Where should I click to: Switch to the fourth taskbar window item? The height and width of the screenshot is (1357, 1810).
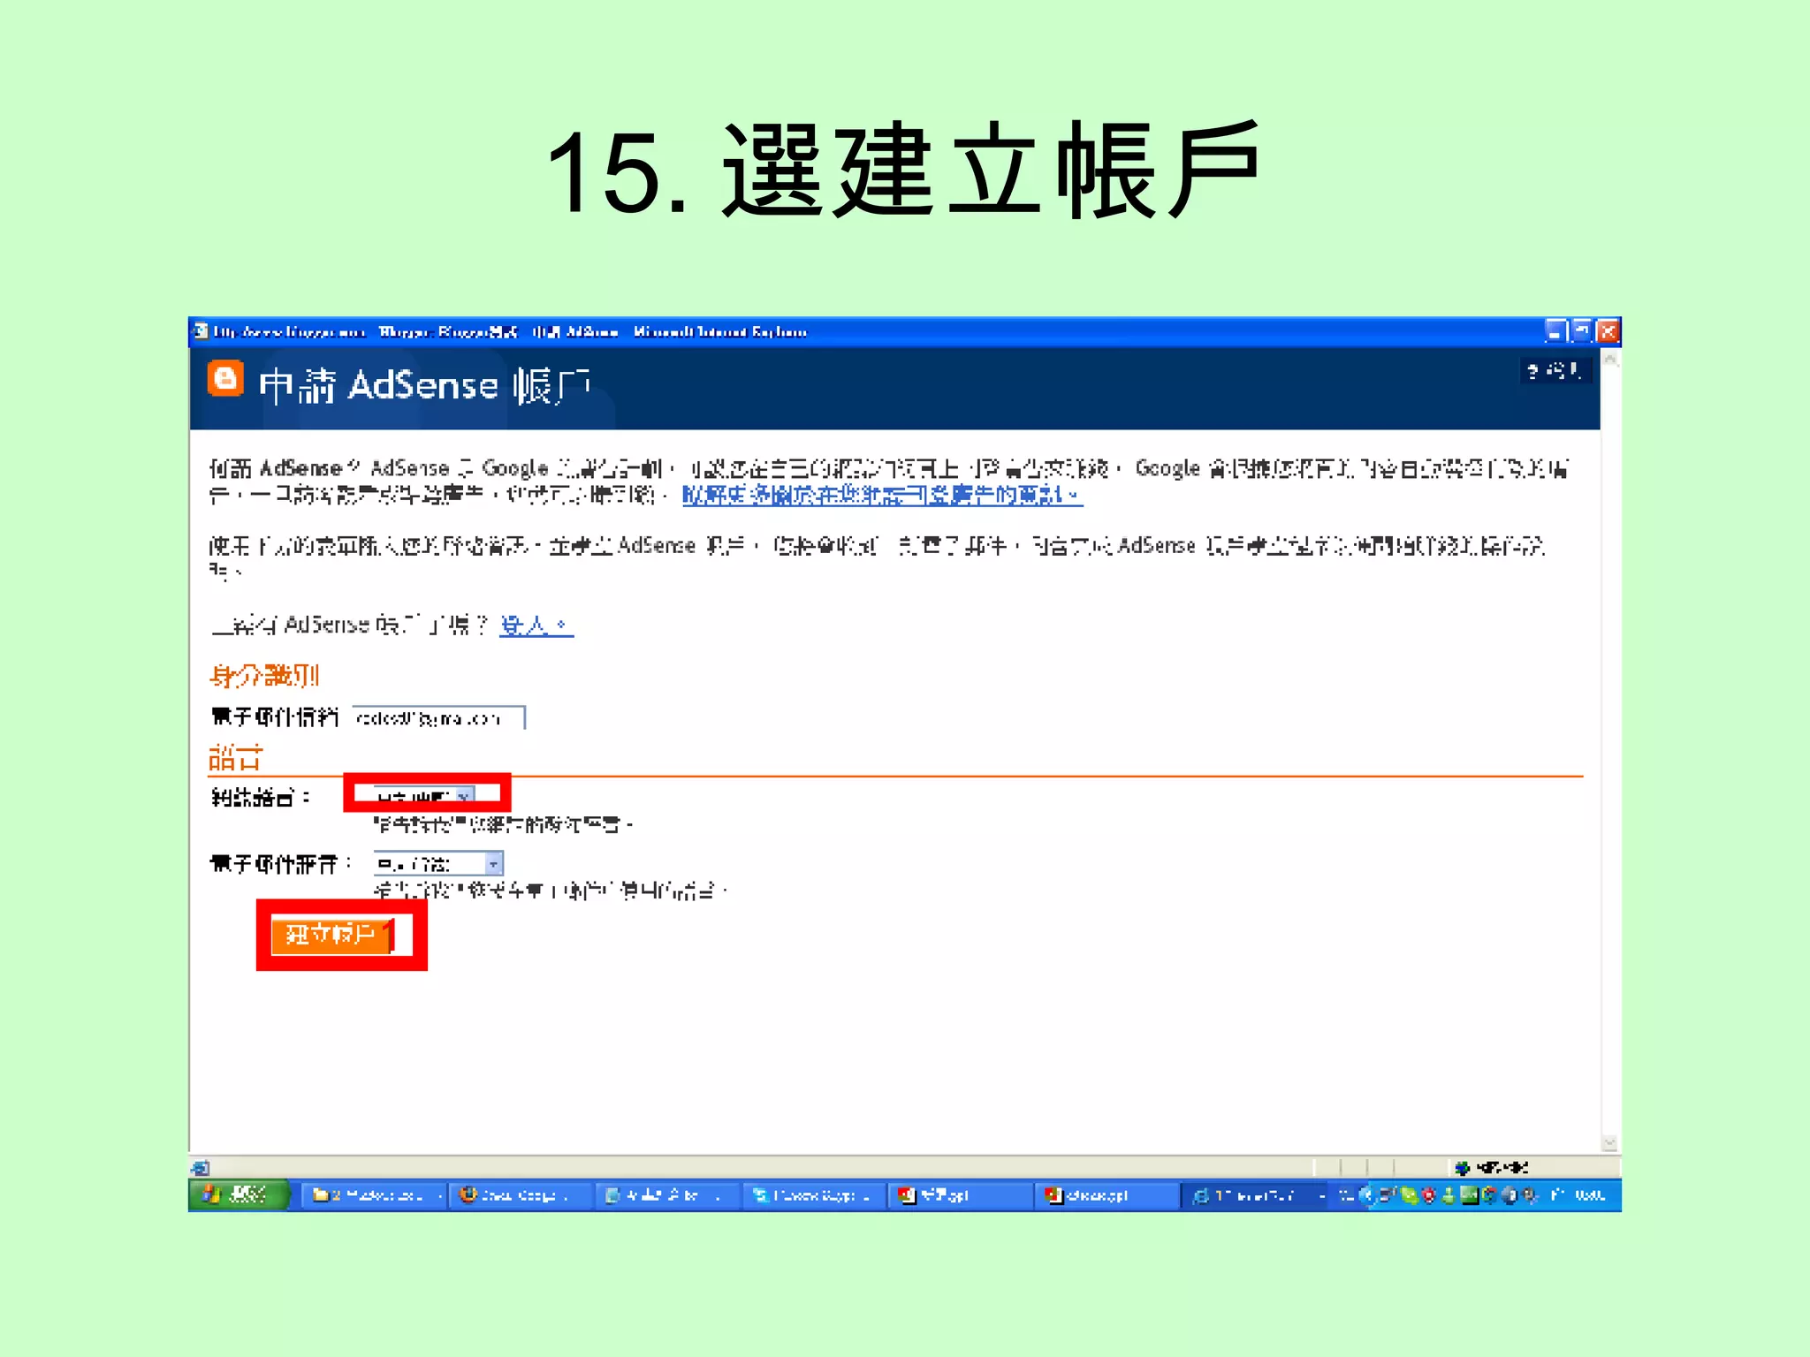814,1195
